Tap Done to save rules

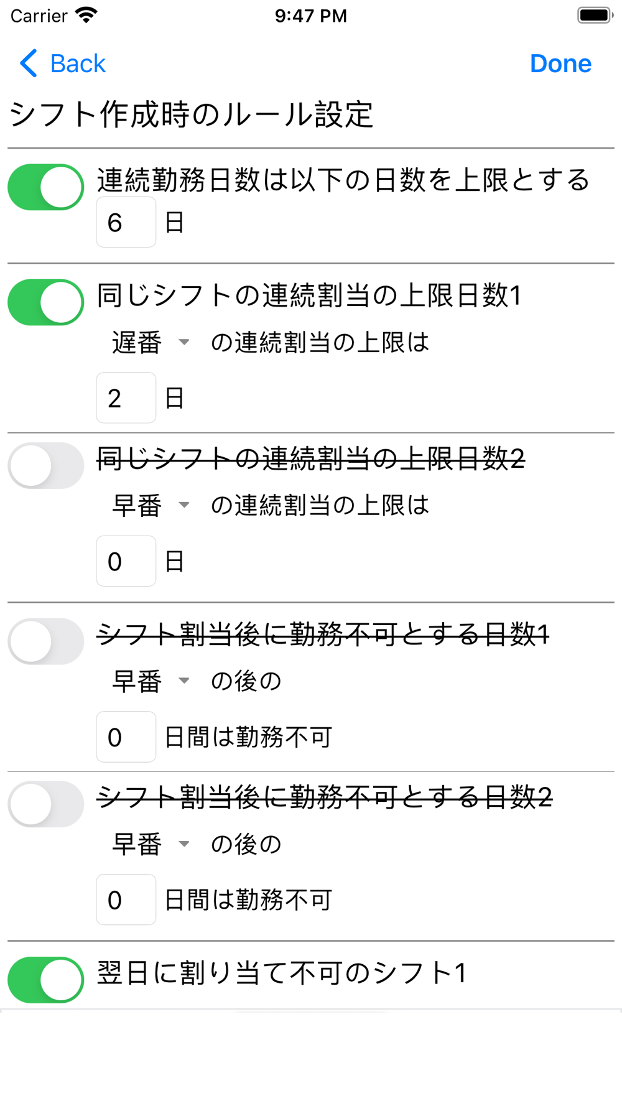[x=560, y=63]
